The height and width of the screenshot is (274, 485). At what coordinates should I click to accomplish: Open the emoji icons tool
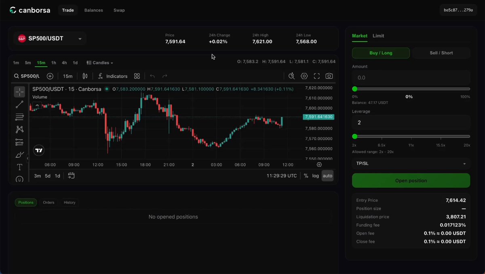click(x=19, y=179)
